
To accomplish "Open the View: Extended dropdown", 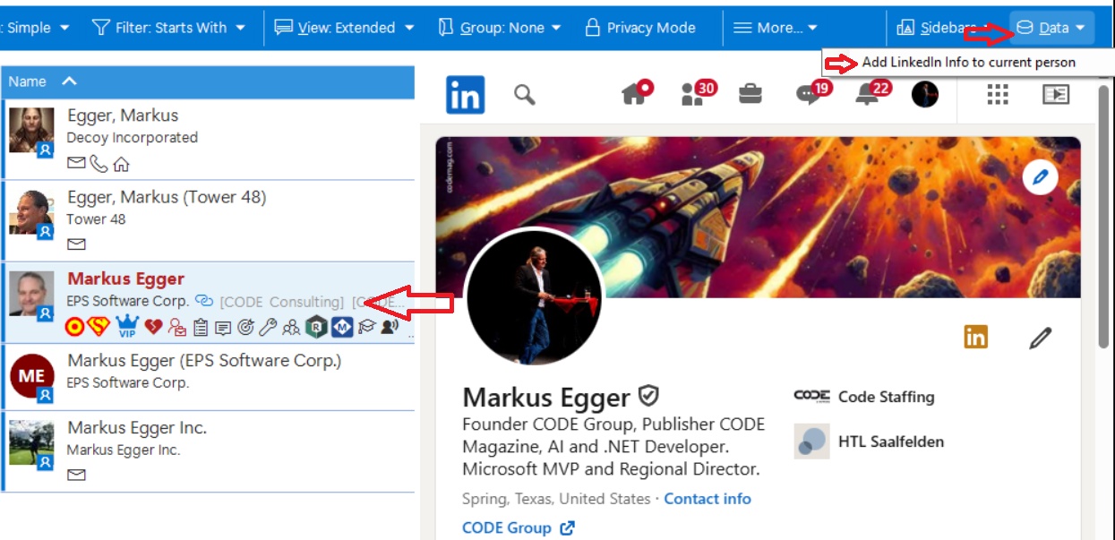I will tap(345, 28).
